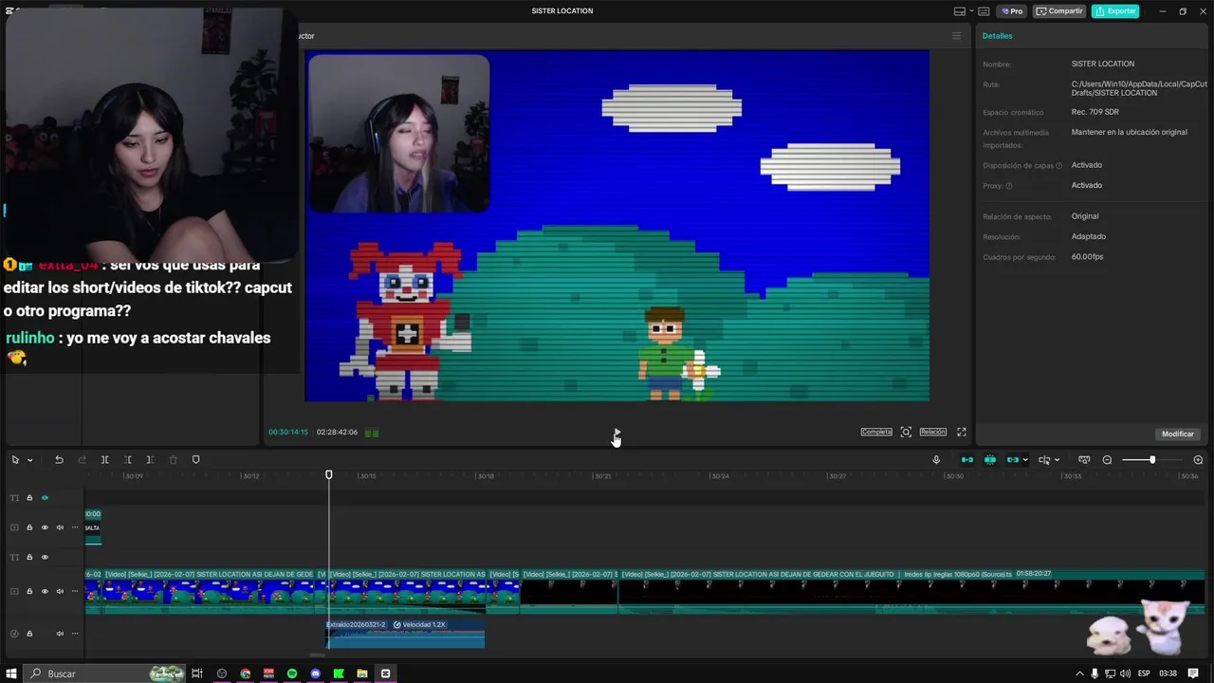Open File Explorer from the taskbar
Viewport: 1214px width, 683px height.
362,674
